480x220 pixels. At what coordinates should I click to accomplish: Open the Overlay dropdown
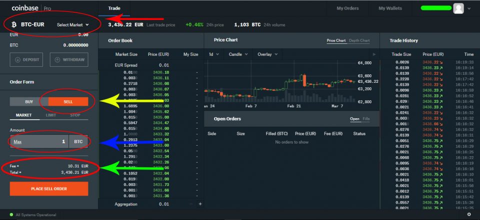click(267, 54)
